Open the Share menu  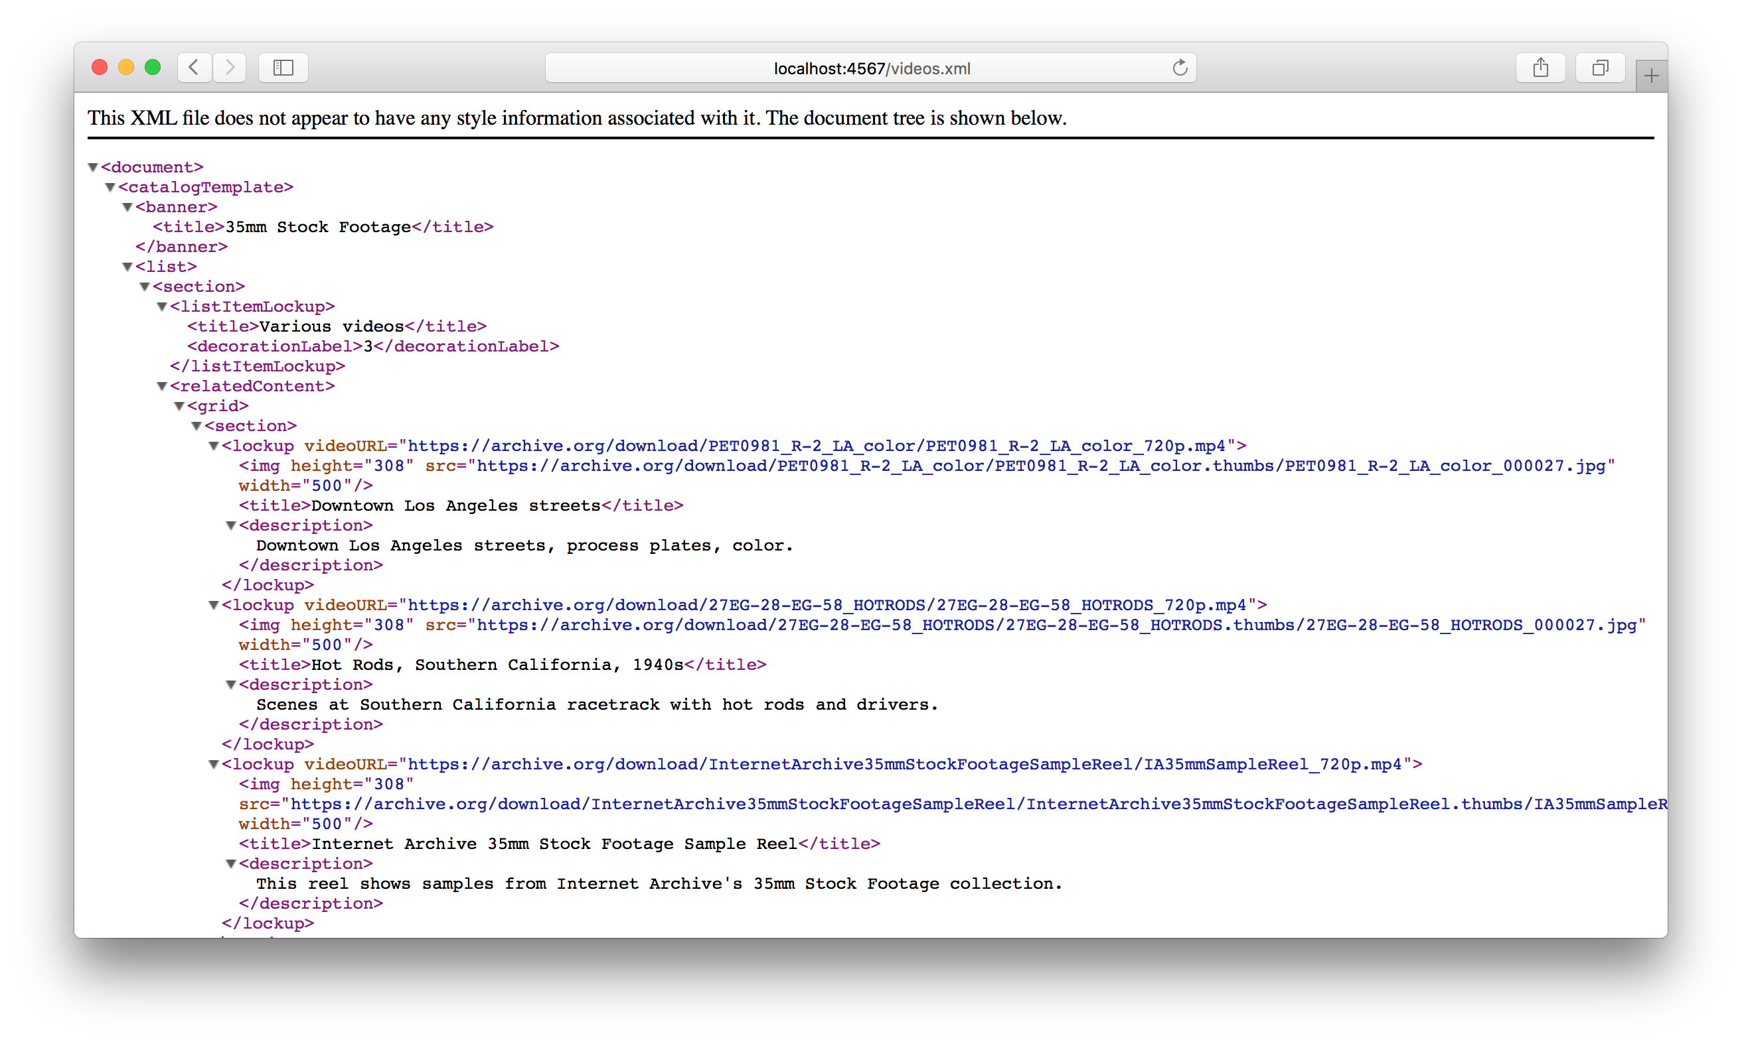pyautogui.click(x=1540, y=68)
